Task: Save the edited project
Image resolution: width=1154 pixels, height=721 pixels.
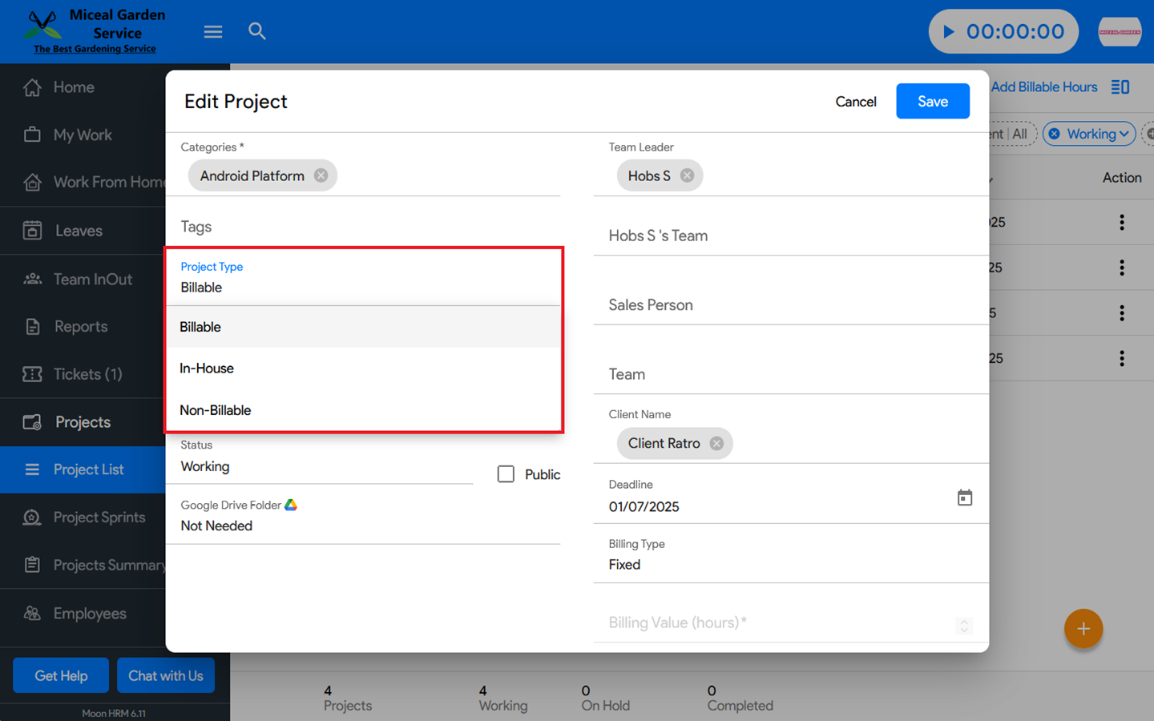Action: 932,102
